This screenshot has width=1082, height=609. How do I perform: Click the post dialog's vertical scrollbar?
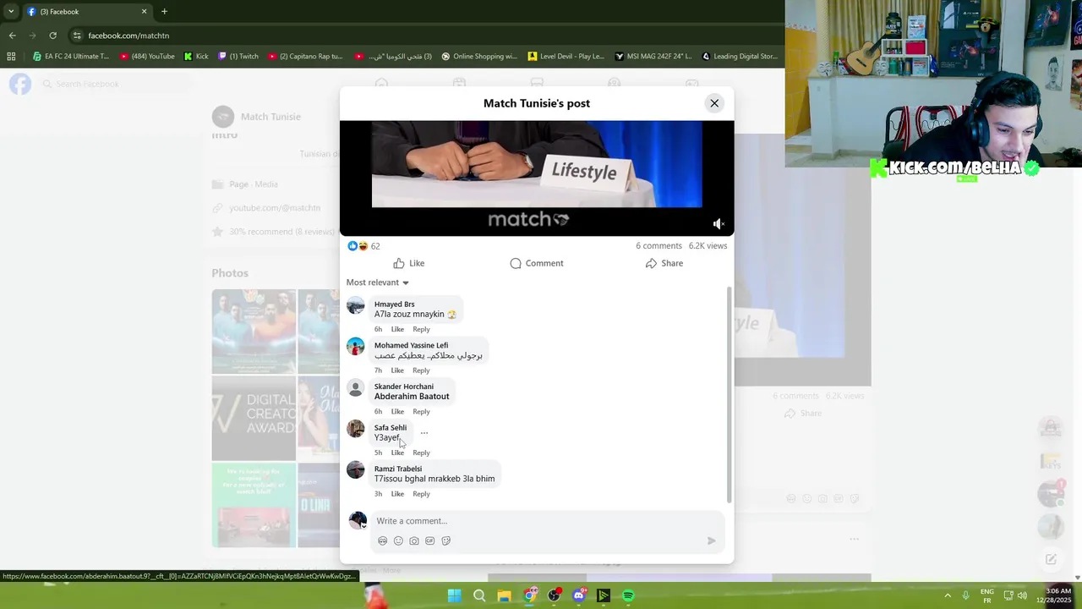click(x=729, y=395)
